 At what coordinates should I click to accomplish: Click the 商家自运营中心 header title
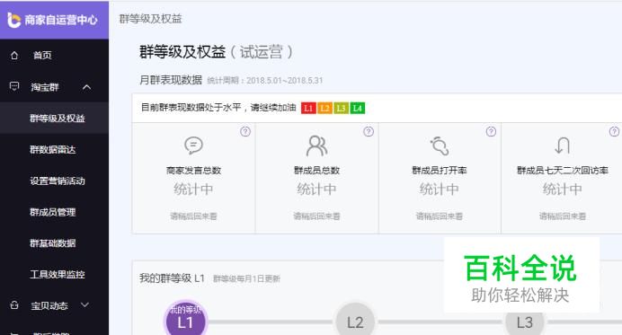[61, 20]
